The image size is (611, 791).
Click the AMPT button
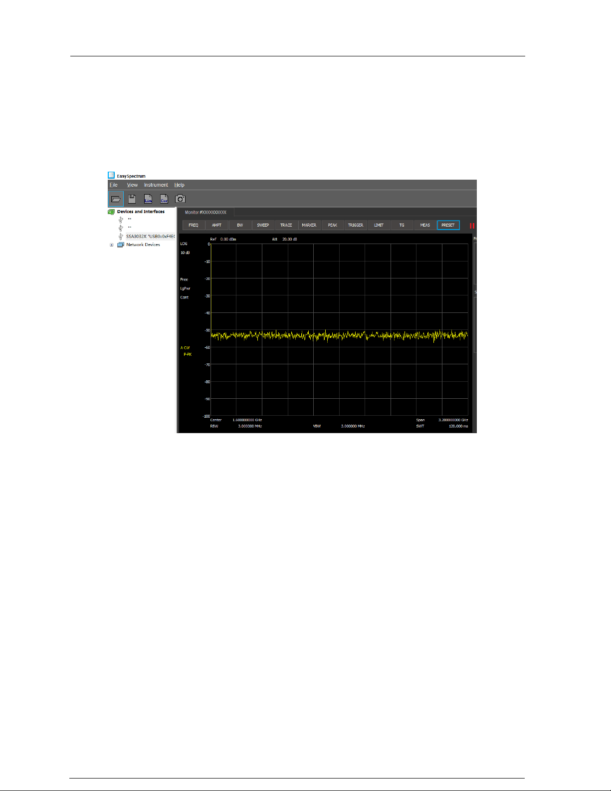coord(216,225)
